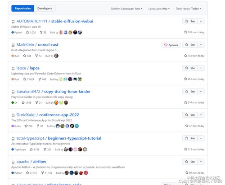The height and width of the screenshot is (185, 225).
Task: Expand star list dropdown for stable-diffusion-webui
Action: (201, 21)
